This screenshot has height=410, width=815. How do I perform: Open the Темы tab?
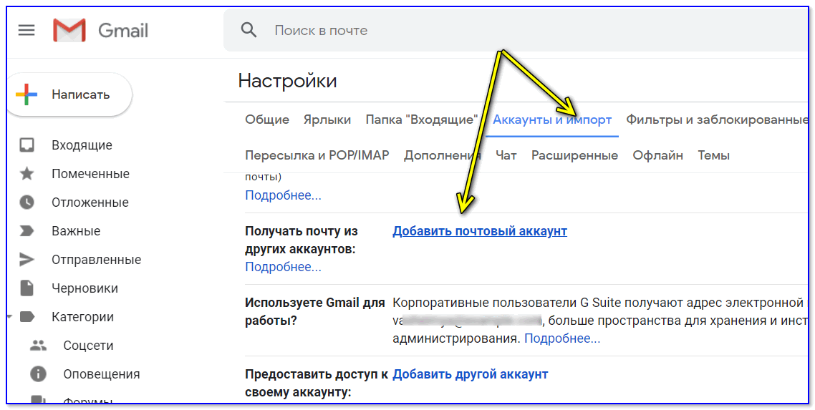coord(713,155)
